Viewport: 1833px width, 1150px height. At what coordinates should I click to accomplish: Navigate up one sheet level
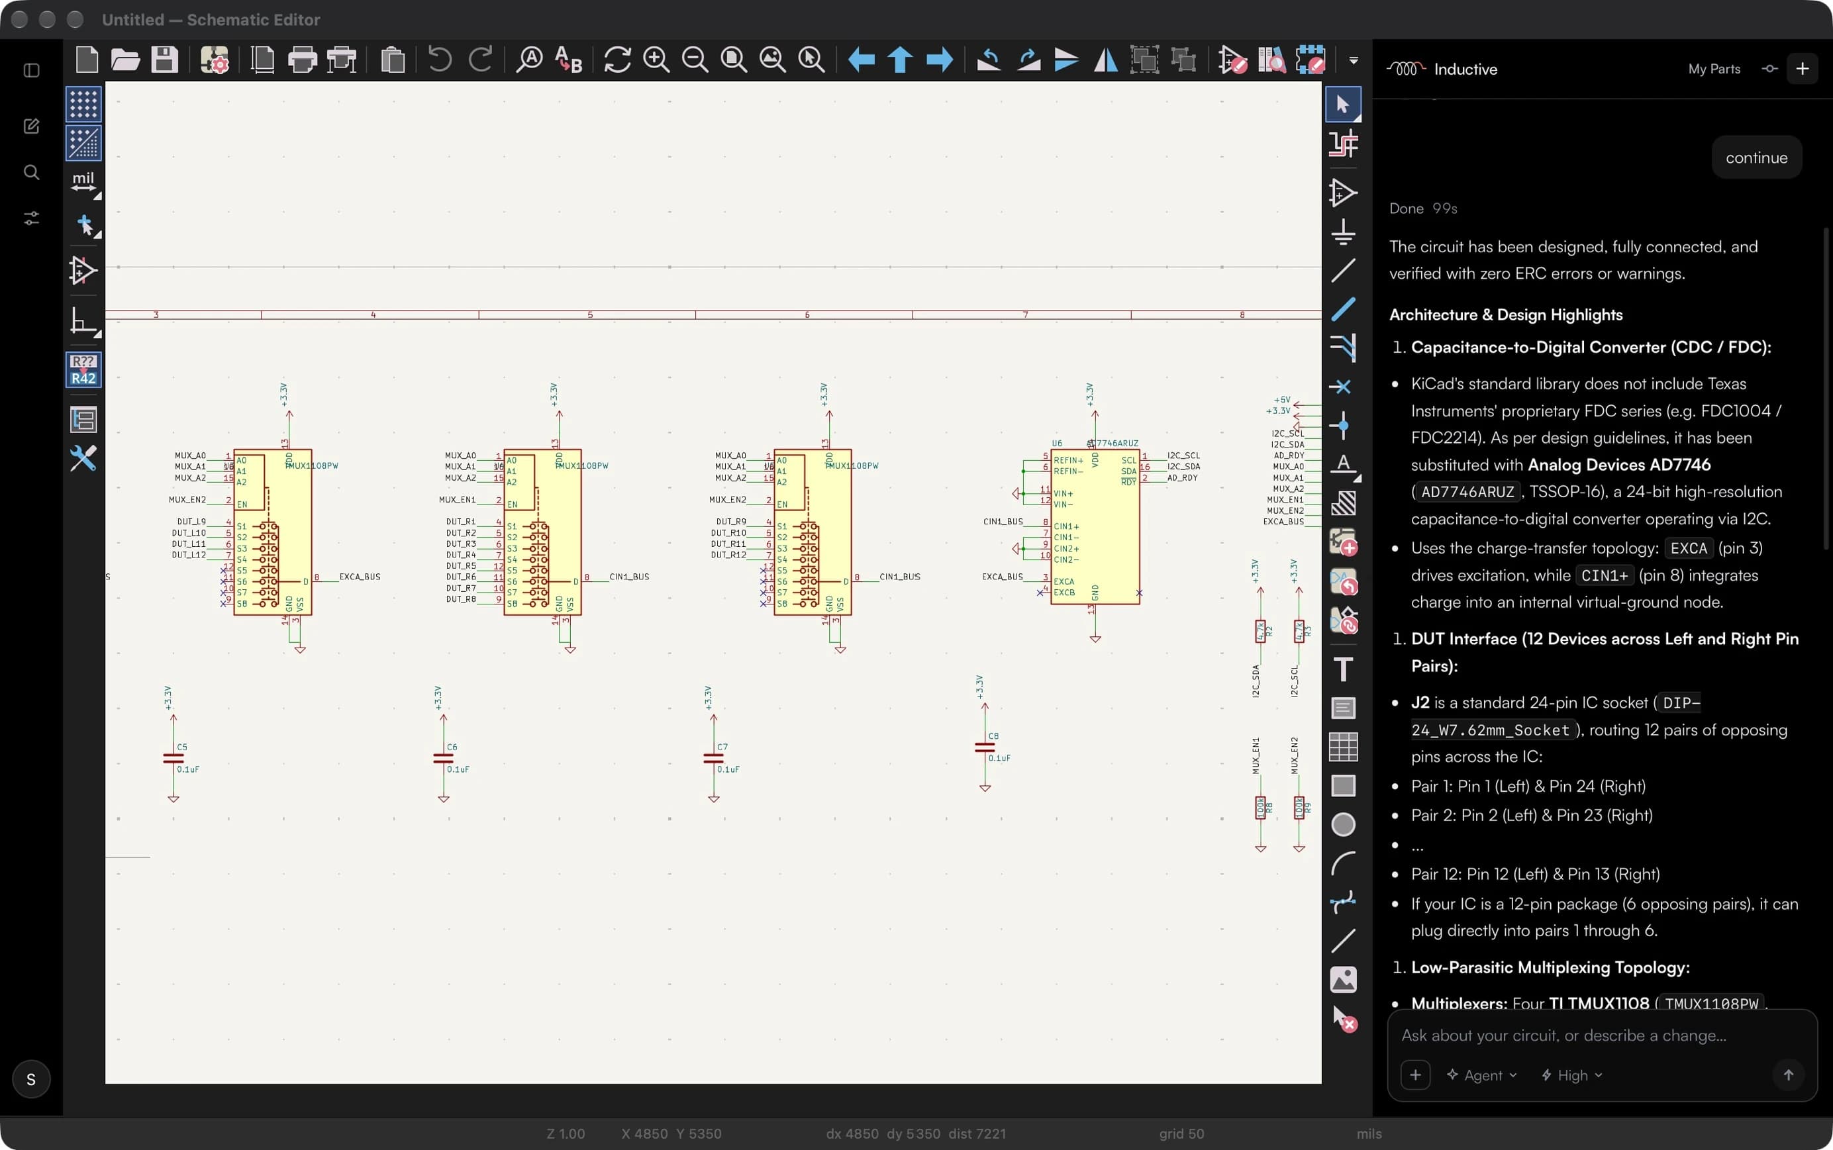tap(900, 60)
